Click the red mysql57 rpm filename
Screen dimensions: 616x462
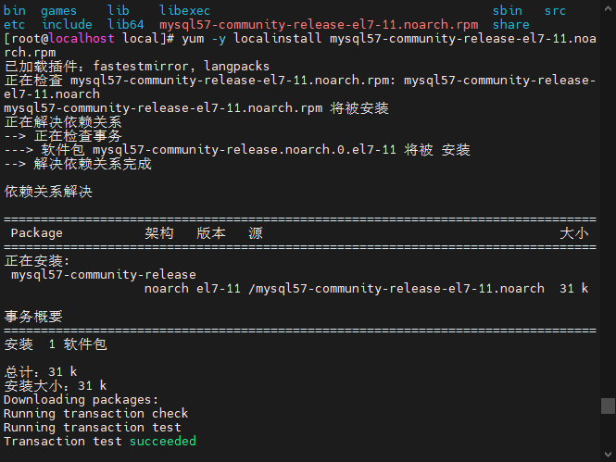(x=319, y=25)
